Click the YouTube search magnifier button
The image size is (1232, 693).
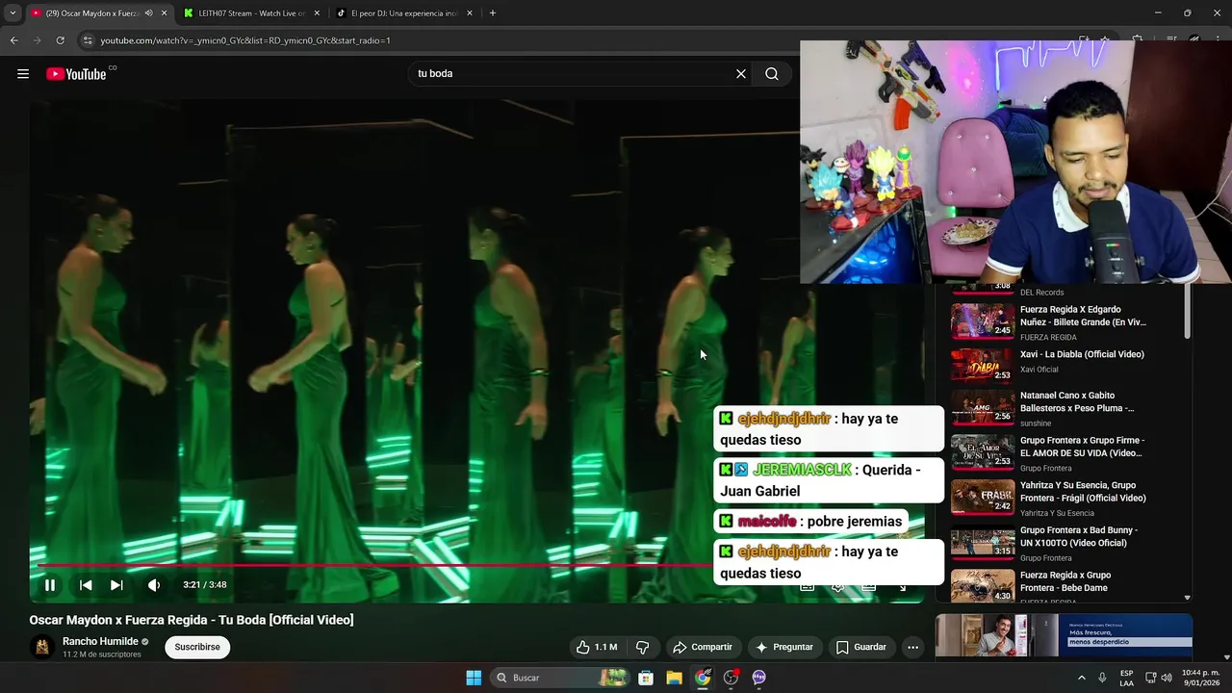[772, 74]
